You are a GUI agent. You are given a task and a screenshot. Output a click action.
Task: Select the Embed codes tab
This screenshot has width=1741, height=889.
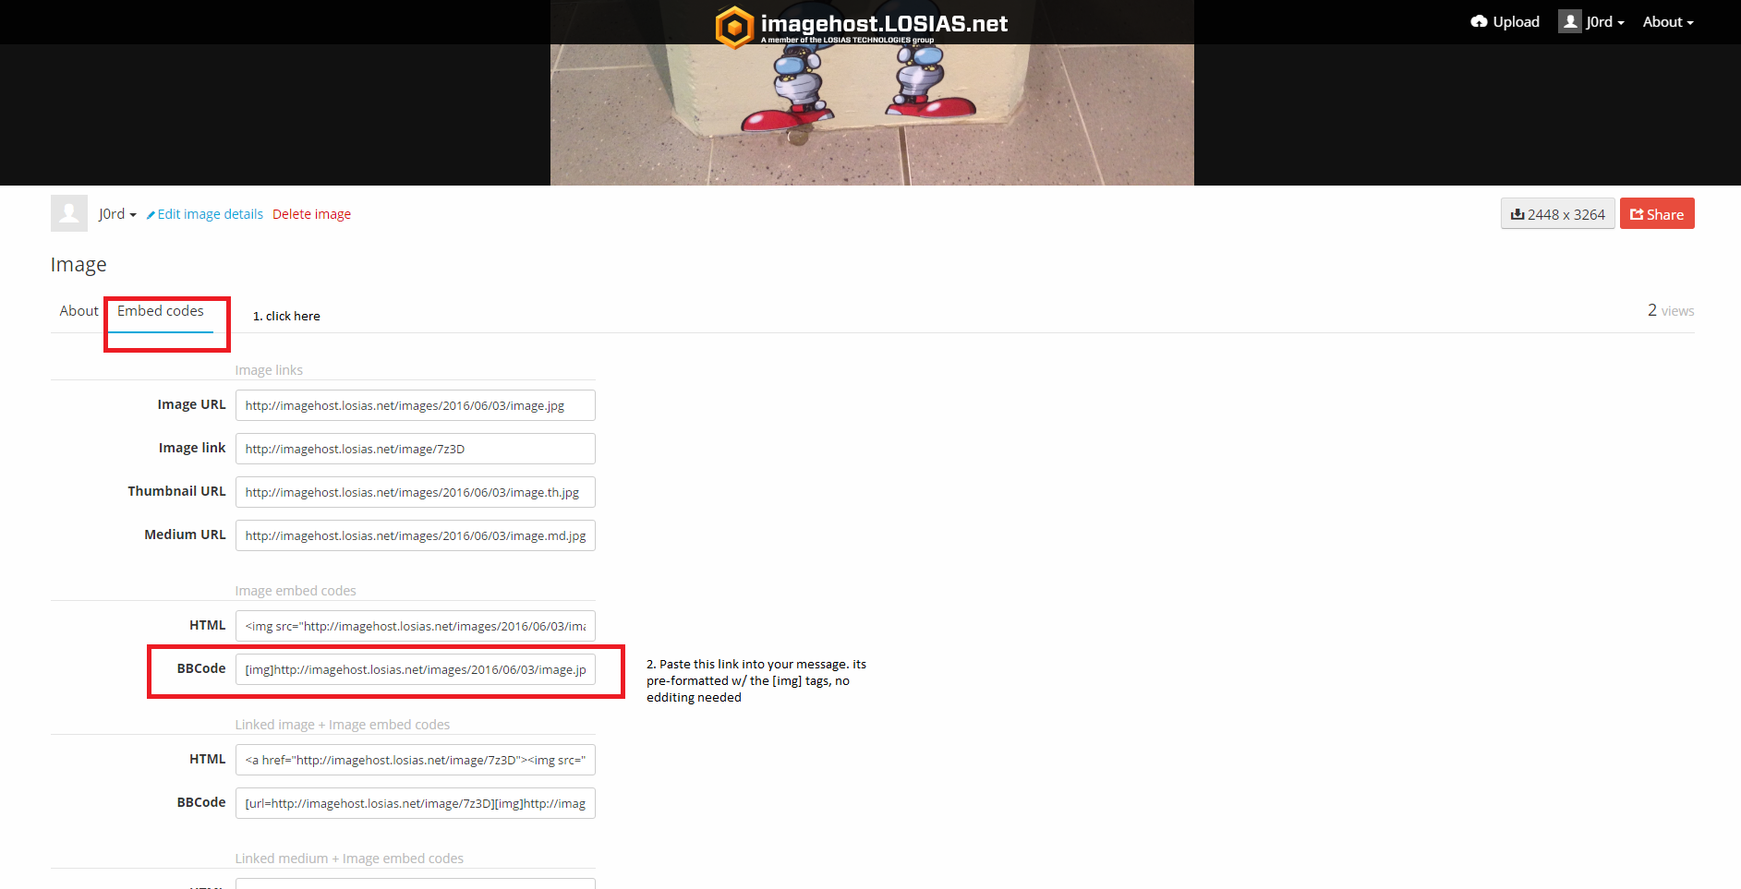[x=161, y=311]
